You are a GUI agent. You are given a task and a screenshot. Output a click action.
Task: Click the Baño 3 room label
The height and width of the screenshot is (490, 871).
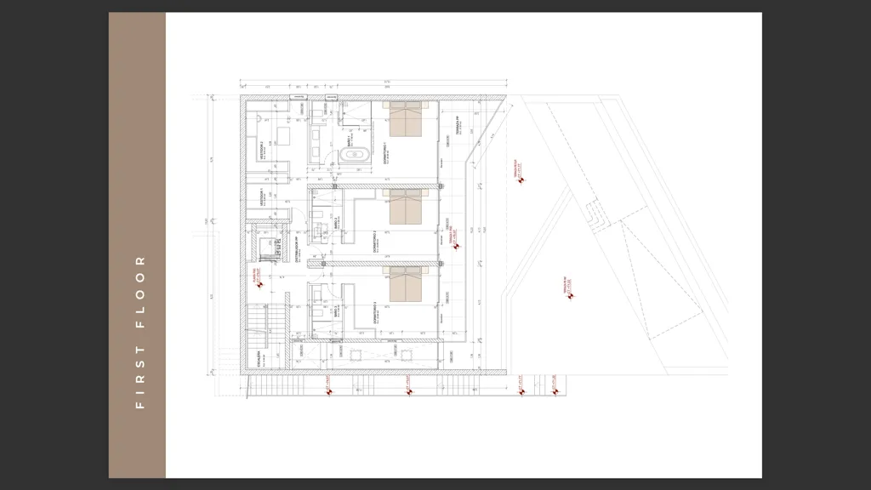(x=336, y=311)
